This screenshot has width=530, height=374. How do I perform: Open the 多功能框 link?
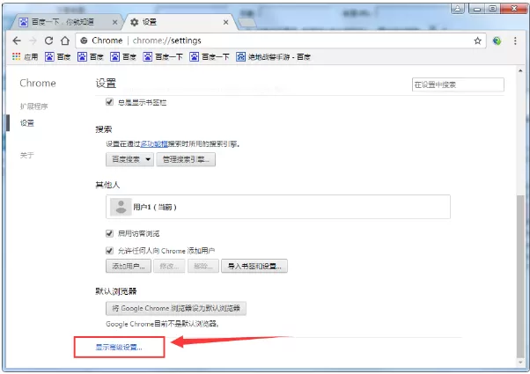(x=154, y=144)
